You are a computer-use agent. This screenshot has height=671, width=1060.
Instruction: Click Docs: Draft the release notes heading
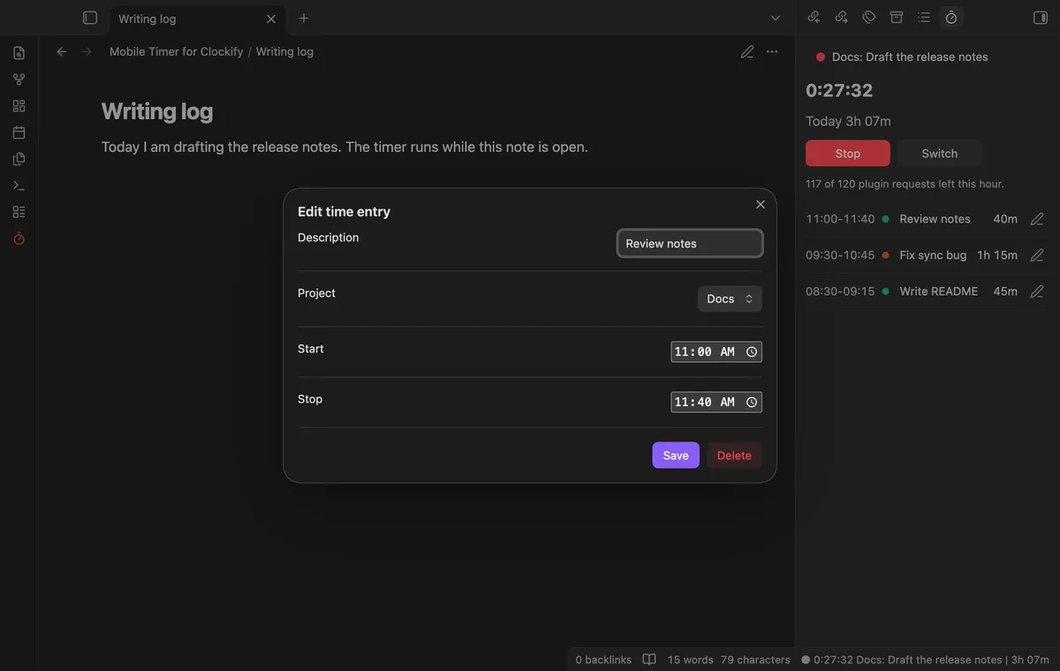click(910, 57)
